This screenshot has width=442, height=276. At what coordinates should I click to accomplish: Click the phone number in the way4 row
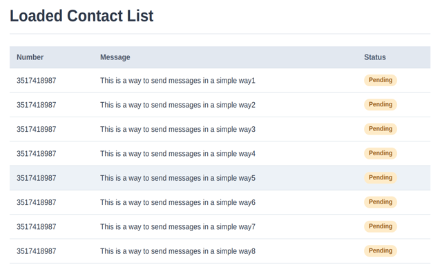tap(37, 154)
